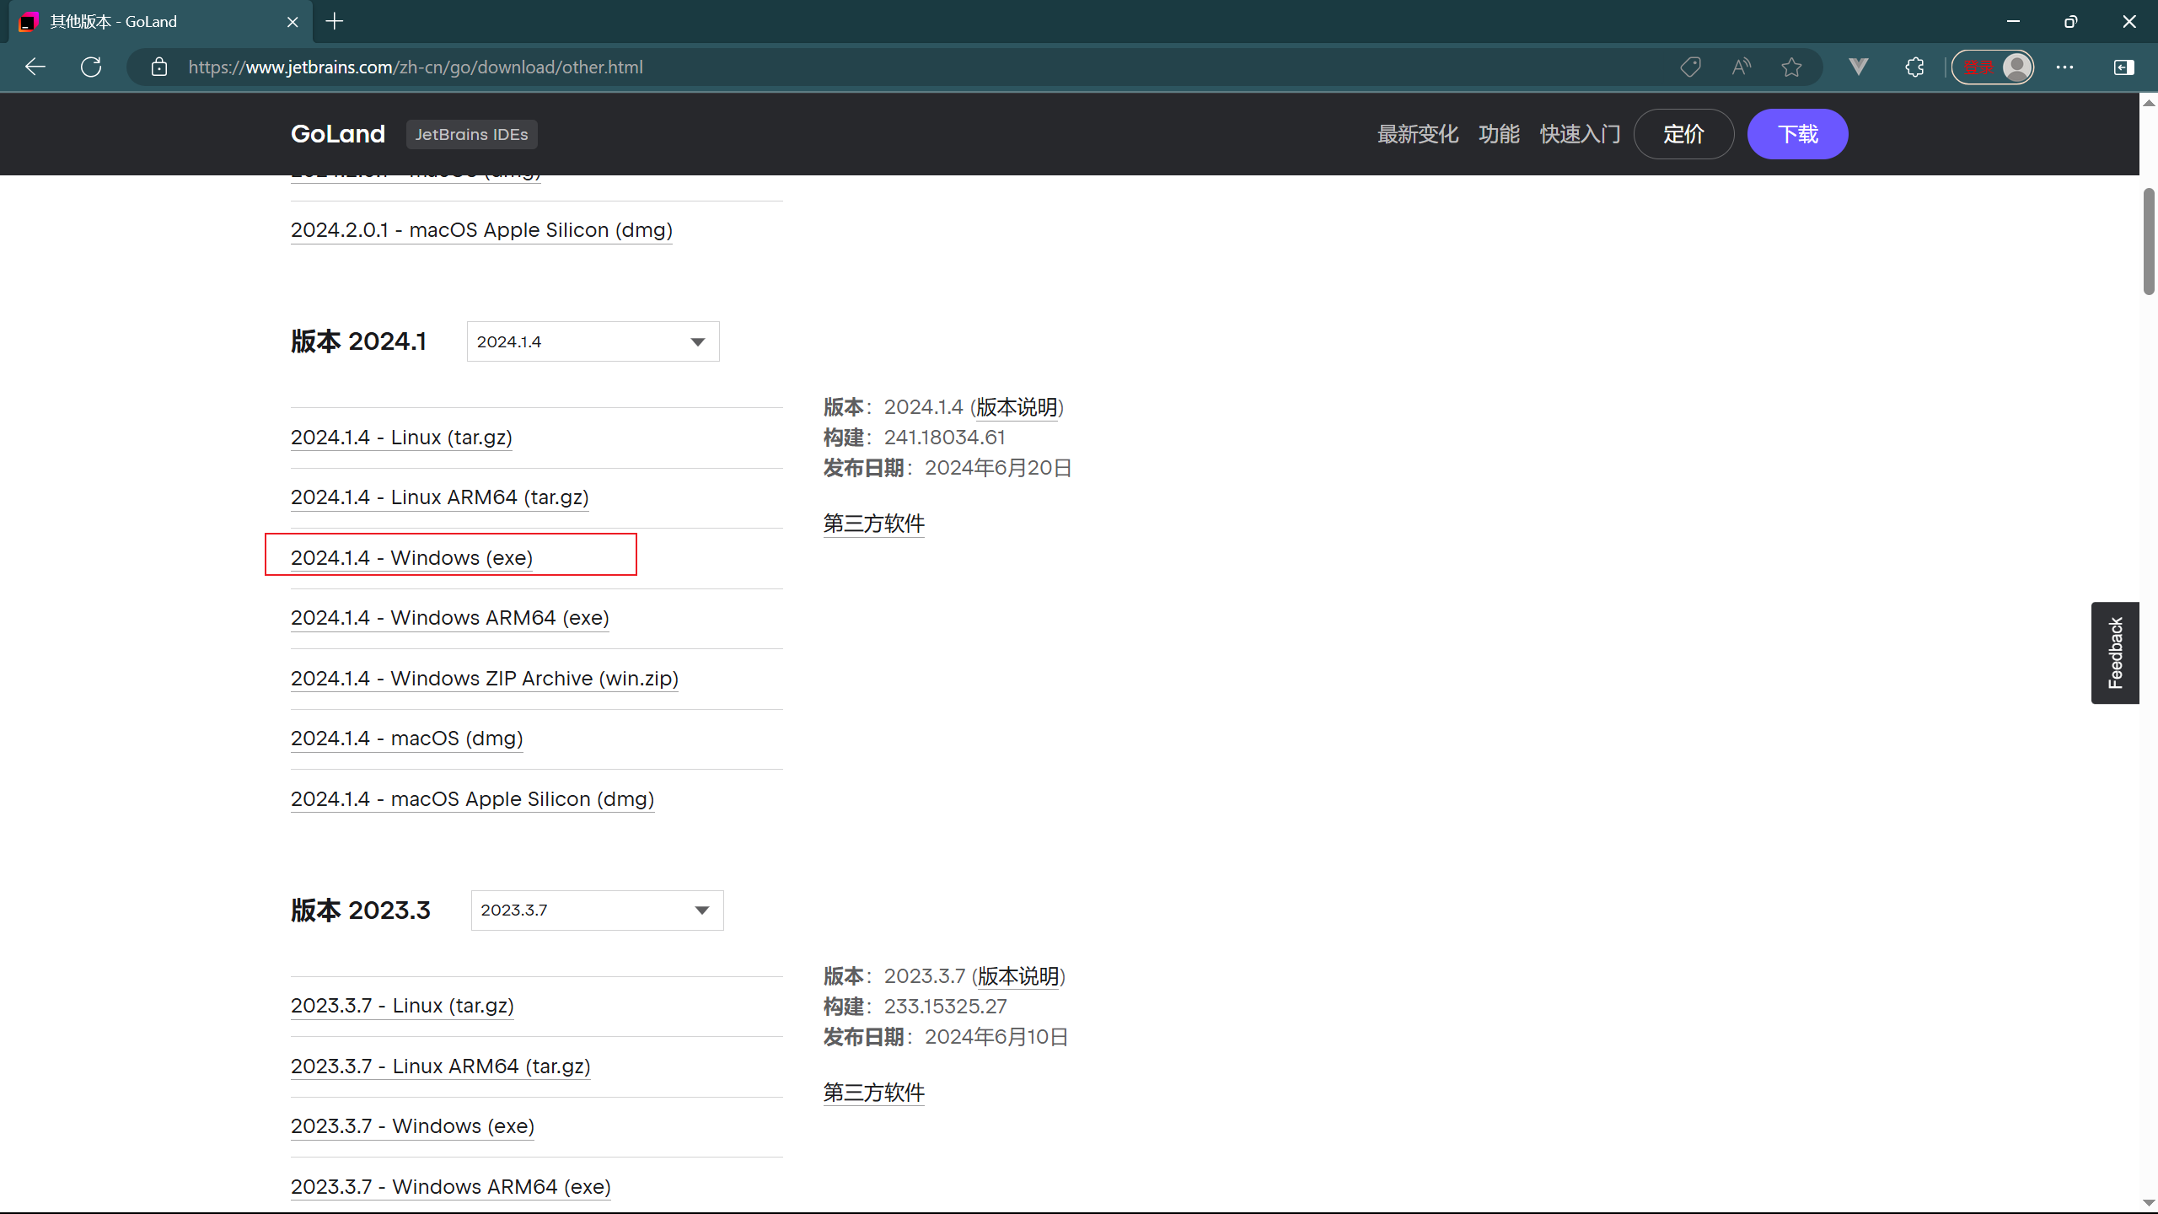This screenshot has width=2158, height=1214.
Task: Open the 2024.1 version dropdown
Action: [x=593, y=341]
